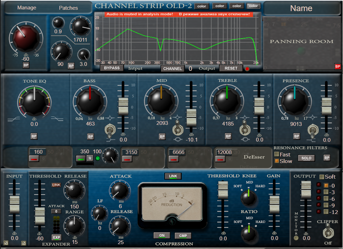Click the expander Threshold fader
Screen dimensions: 343x249
pyautogui.click(x=40, y=216)
